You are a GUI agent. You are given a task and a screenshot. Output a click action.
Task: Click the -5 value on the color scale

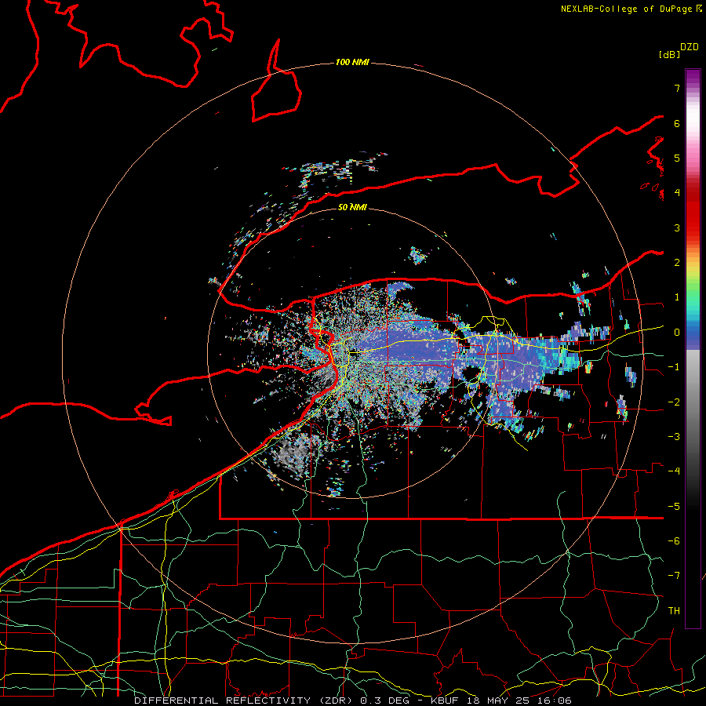click(x=674, y=507)
